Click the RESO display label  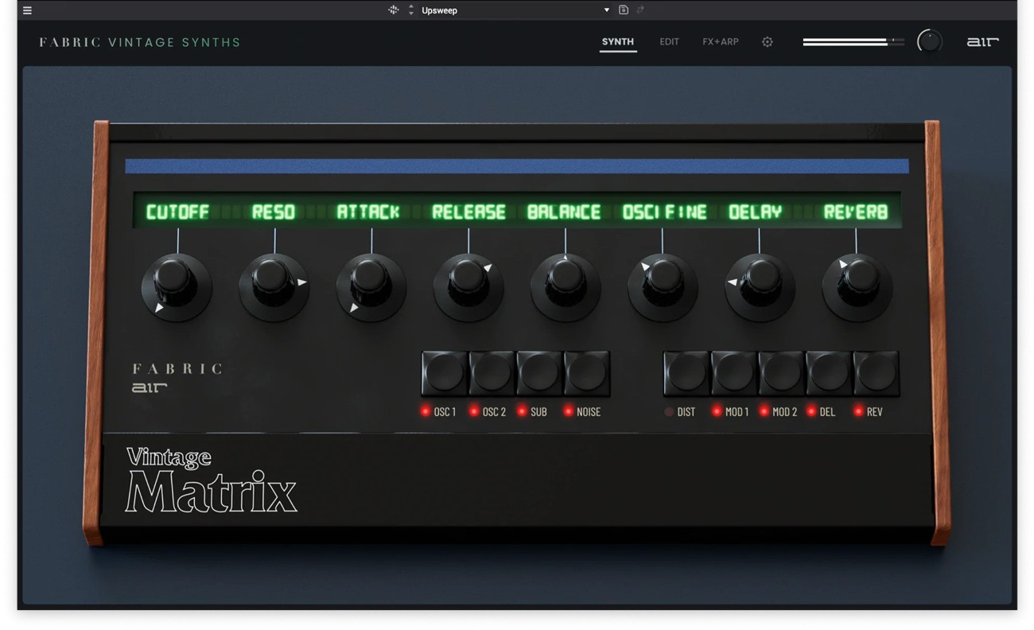(x=274, y=212)
